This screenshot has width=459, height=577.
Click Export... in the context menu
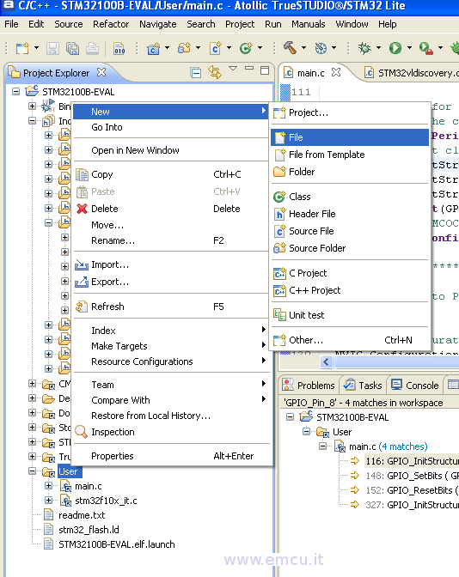[171, 282]
